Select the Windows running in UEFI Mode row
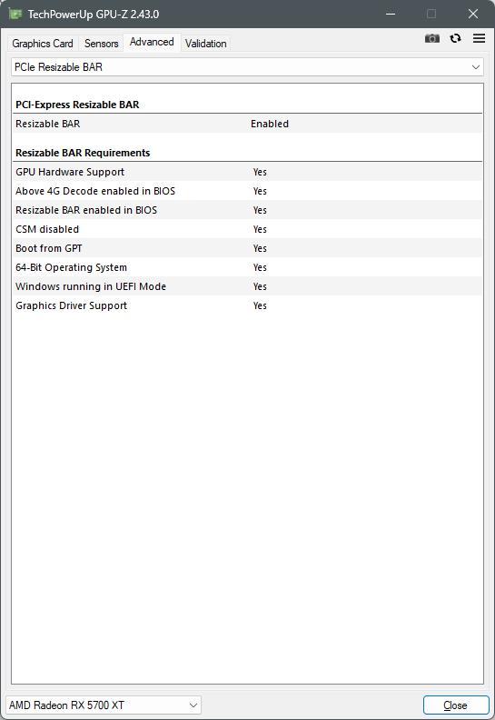Screen dimensions: 495x720 247,286
